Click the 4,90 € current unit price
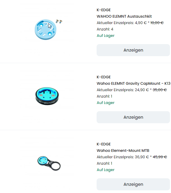The height and width of the screenshot is (193, 171). click(x=141, y=23)
